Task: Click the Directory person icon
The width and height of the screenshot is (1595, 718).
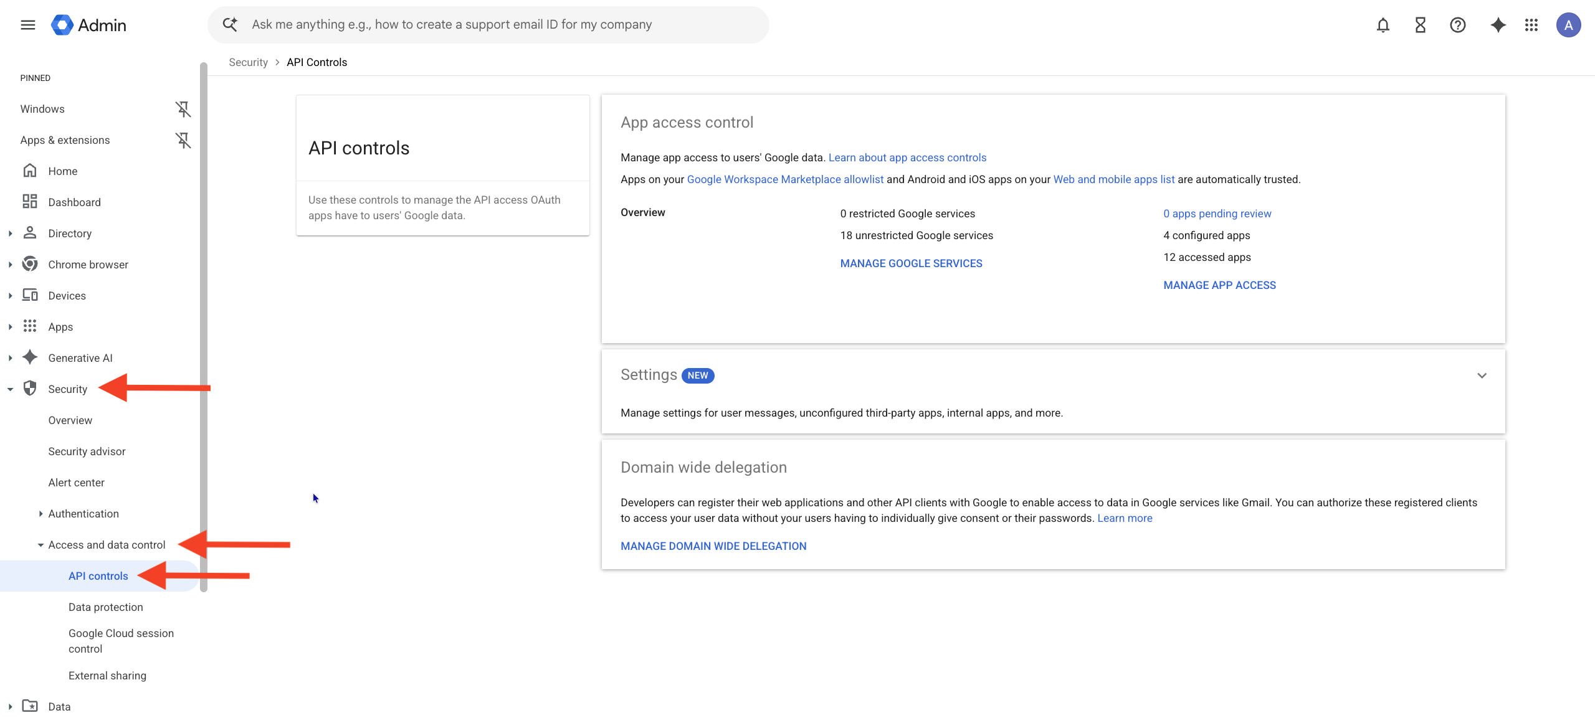Action: [30, 233]
